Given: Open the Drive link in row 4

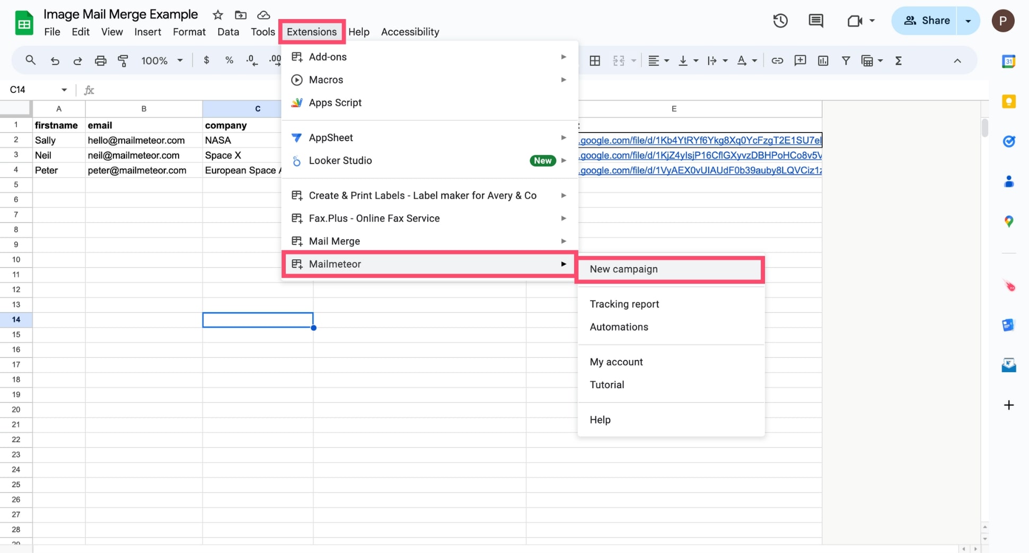Looking at the screenshot, I should pos(700,170).
